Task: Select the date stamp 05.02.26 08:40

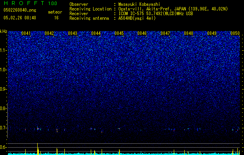Action: 20,18
